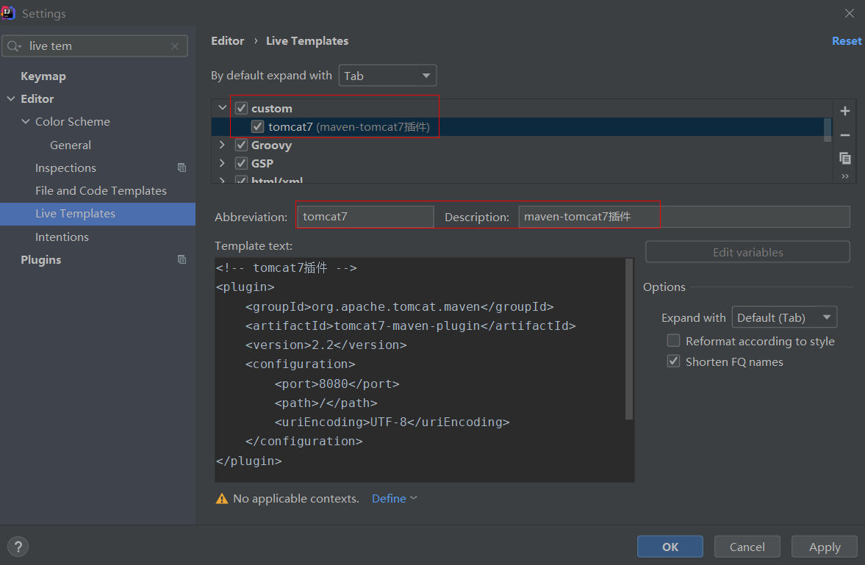Image resolution: width=865 pixels, height=565 pixels.
Task: Toggle the custom group checkbox
Action: point(241,108)
